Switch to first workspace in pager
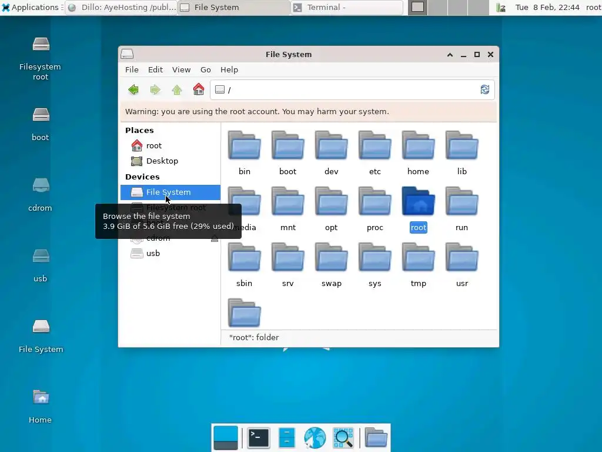602x452 pixels. (418, 7)
